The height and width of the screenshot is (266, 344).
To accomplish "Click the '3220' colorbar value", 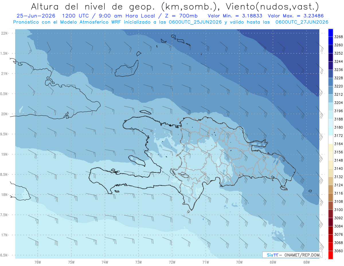I will point(339,86).
